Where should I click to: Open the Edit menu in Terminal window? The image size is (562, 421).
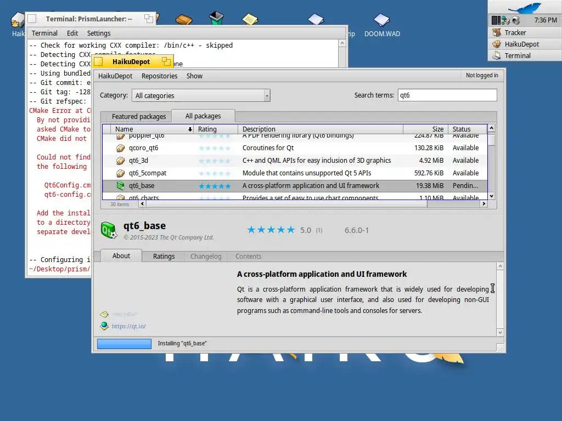click(72, 33)
